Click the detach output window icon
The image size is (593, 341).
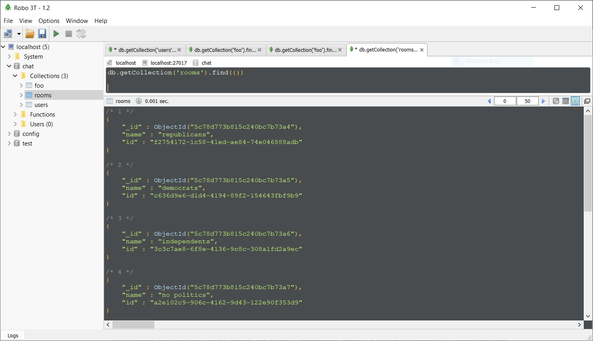[587, 101]
